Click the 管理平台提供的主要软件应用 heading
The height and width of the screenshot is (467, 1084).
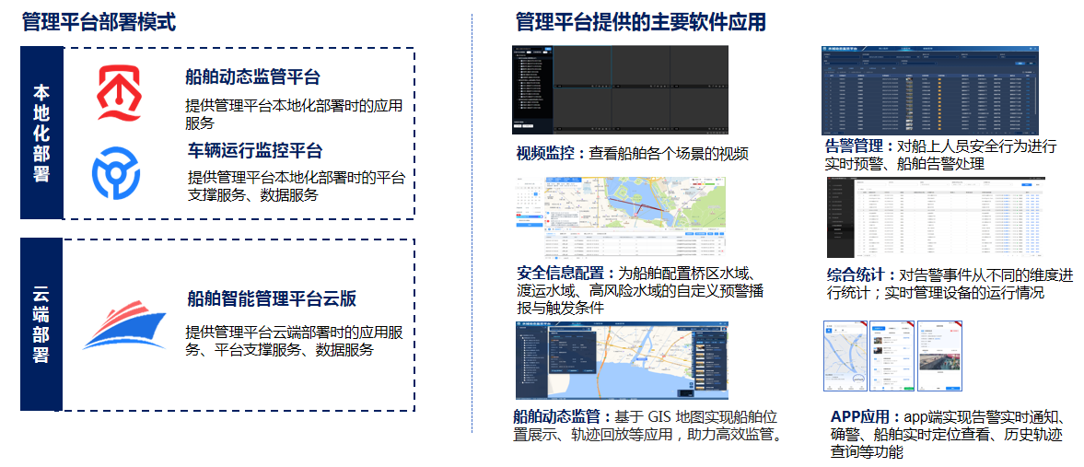point(640,22)
